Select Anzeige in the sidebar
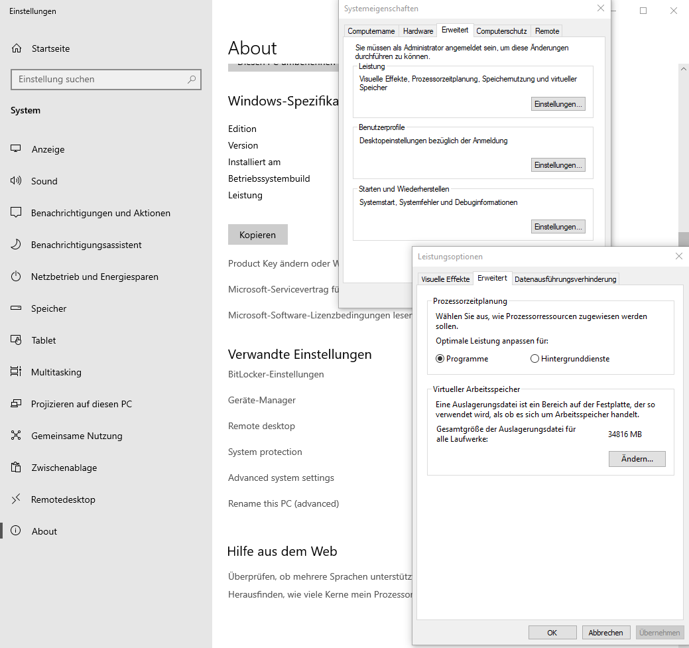The height and width of the screenshot is (648, 689). coord(106,149)
